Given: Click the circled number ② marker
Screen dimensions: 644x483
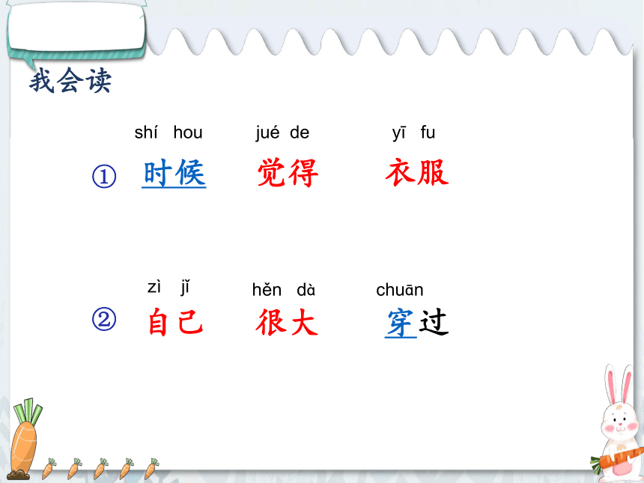Looking at the screenshot, I should [104, 319].
